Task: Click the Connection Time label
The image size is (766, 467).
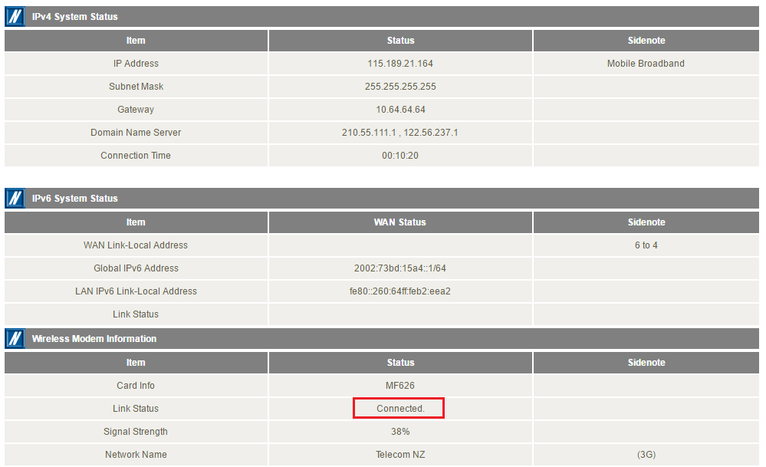Action: (136, 156)
